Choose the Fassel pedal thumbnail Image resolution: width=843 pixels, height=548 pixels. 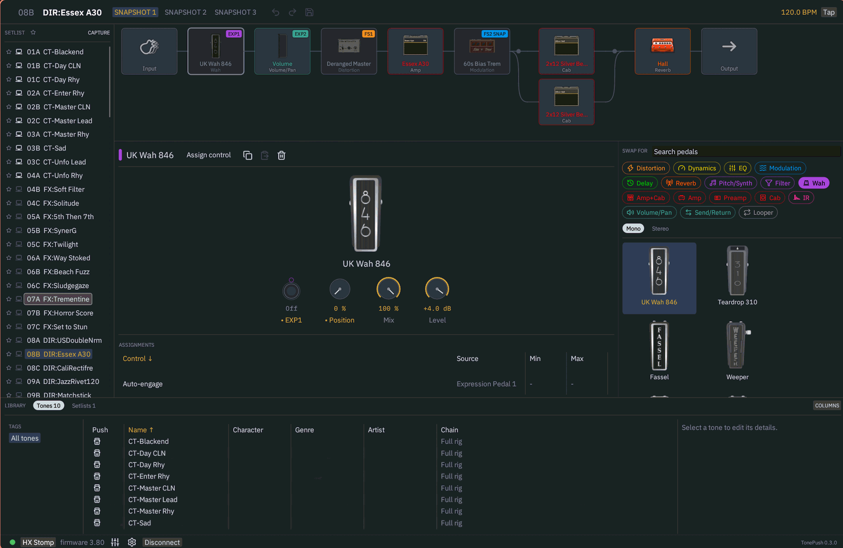(659, 351)
